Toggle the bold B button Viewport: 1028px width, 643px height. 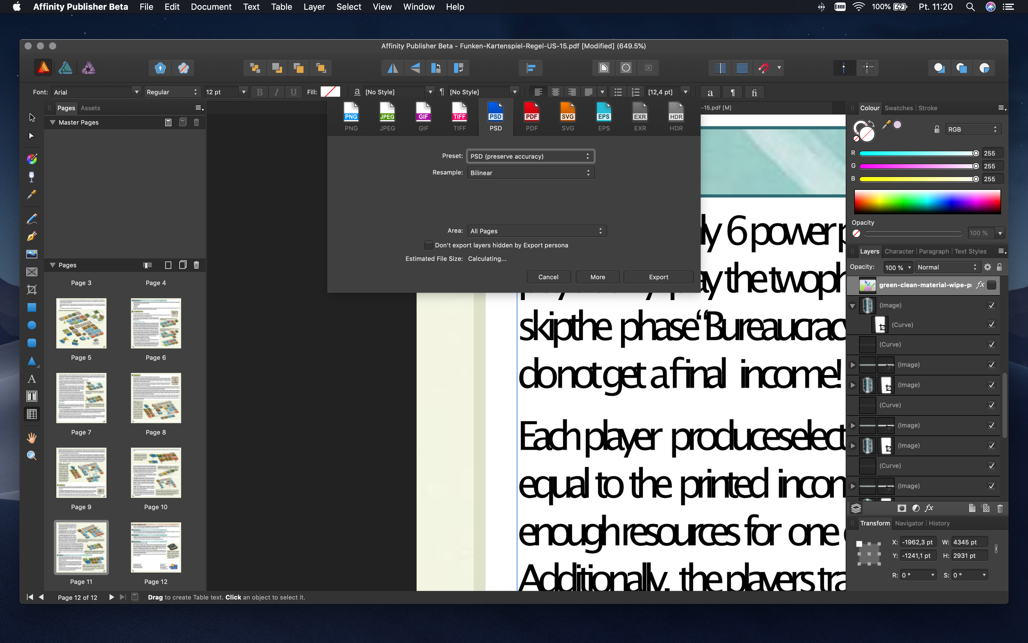[260, 92]
